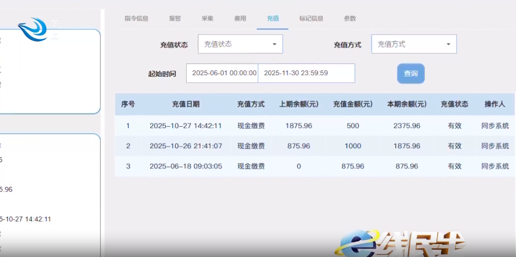Viewport: 516px width, 257px height.
Task: Switch to the 指令信息 tab
Action: [136, 19]
